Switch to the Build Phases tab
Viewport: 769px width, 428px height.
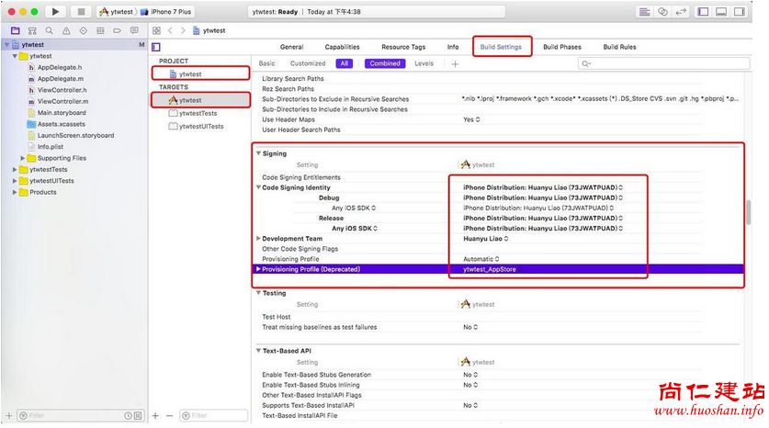point(561,47)
